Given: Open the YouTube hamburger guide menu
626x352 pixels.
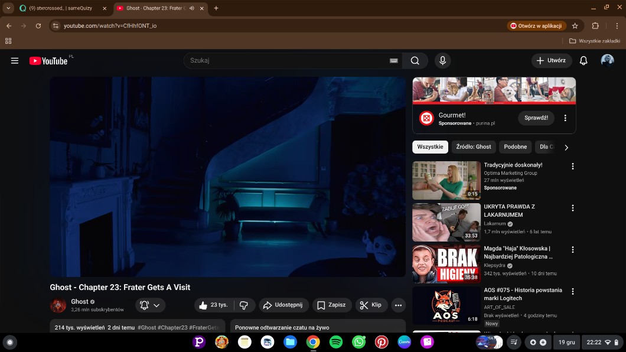Looking at the screenshot, I should [15, 61].
